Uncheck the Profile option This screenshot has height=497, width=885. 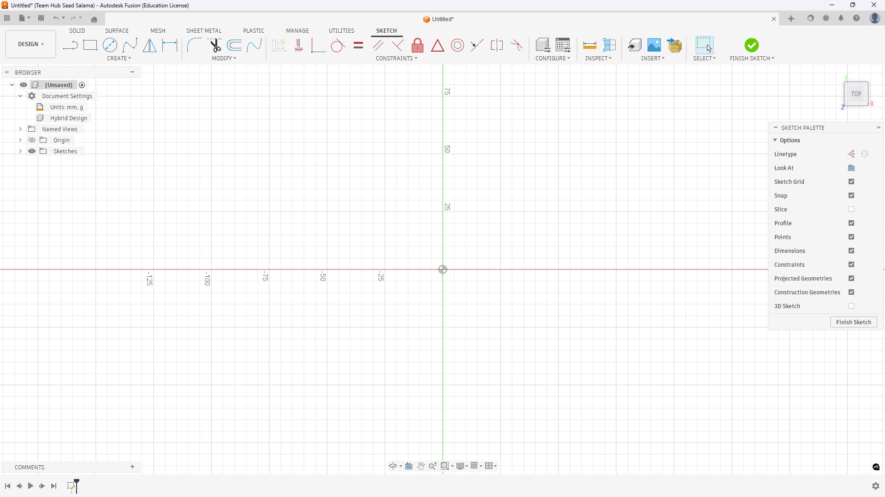point(851,223)
